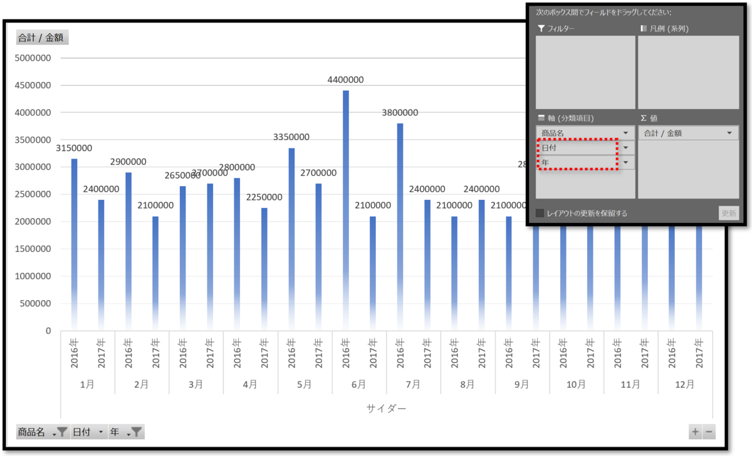Screen dimensions: 752x456
Task: Open dropdown of 年 in axis area
Action: (x=625, y=163)
